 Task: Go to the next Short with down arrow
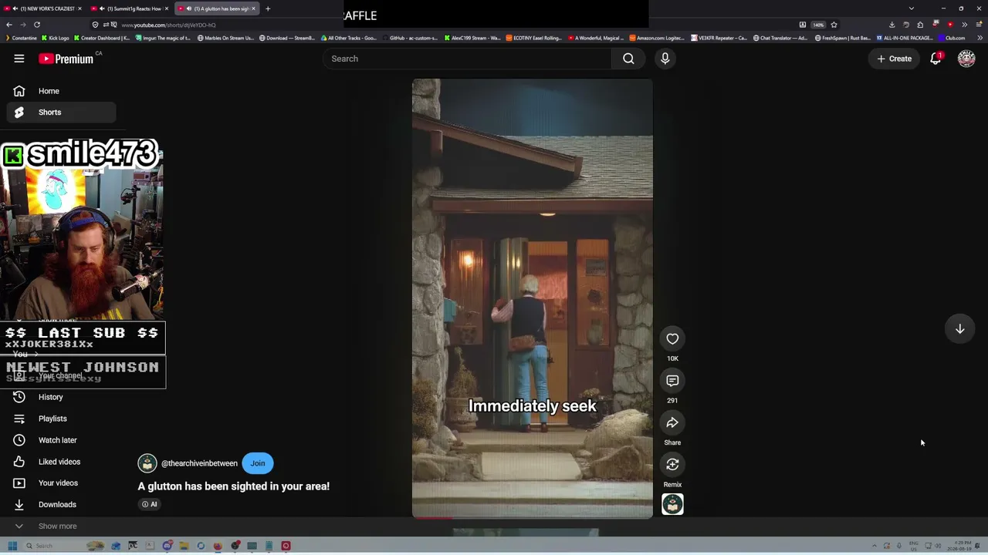click(x=959, y=329)
